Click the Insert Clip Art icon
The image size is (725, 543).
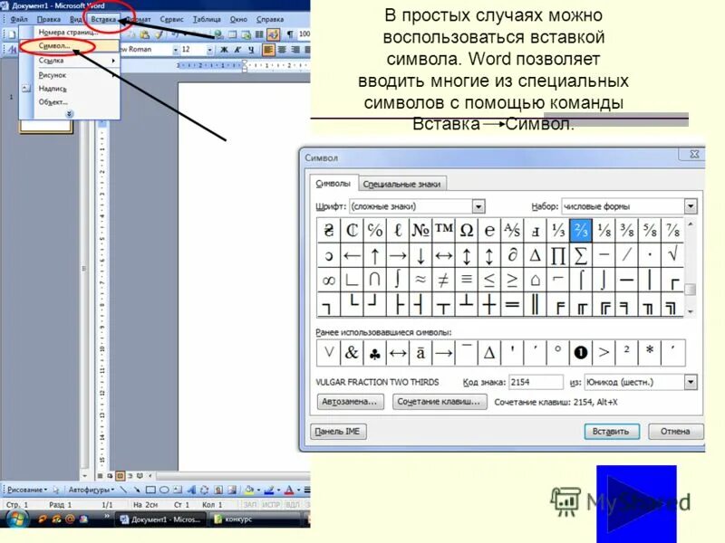point(218,490)
